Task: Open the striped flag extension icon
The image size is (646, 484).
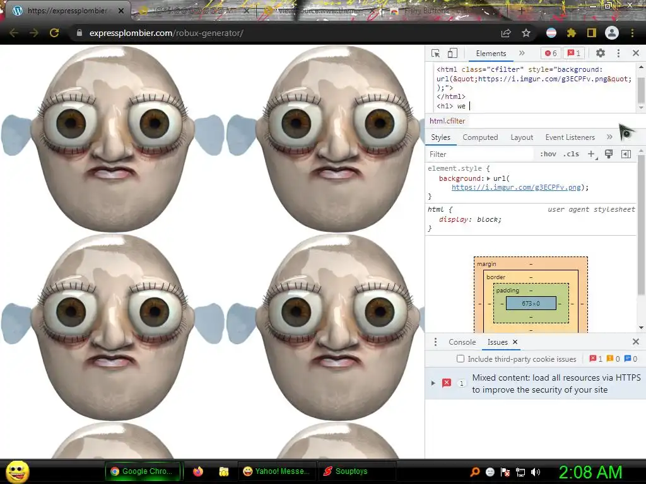Action: click(551, 33)
